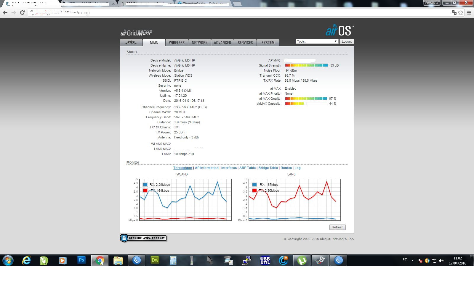Image resolution: width=474 pixels, height=284 pixels.
Task: Select the TX/RX Rate "58.5 Mbps / 58.5 Mbps"
Action: (x=301, y=80)
